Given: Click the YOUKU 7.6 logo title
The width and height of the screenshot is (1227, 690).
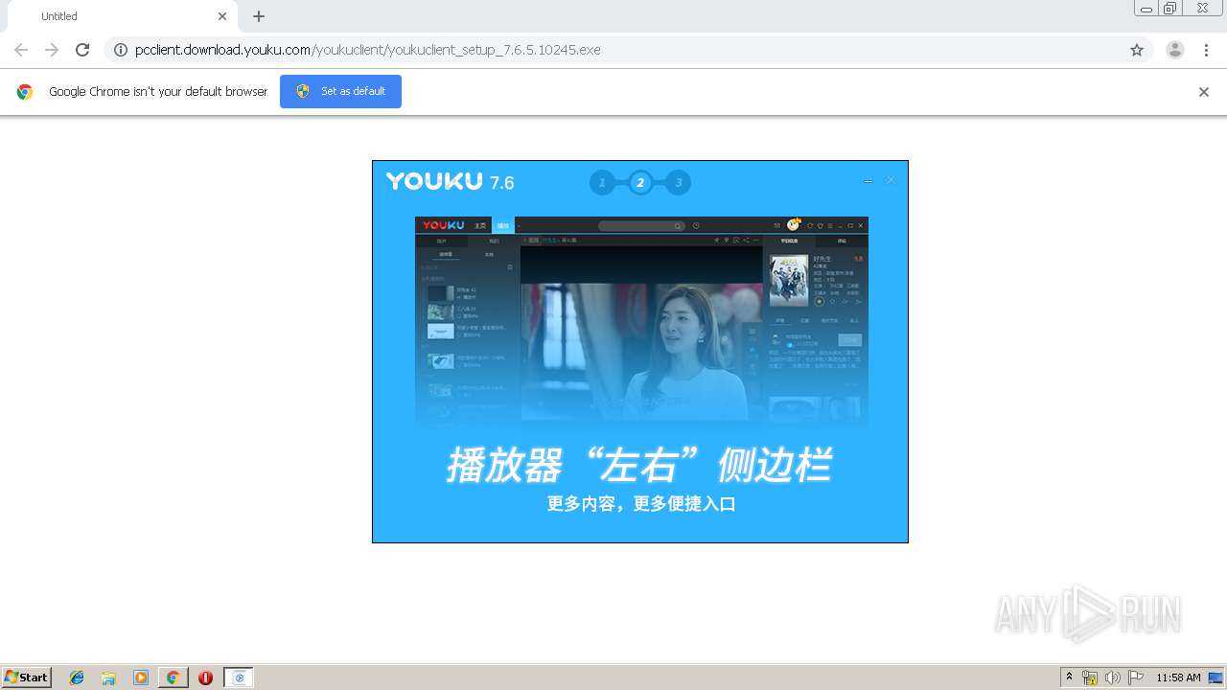Looking at the screenshot, I should click(x=450, y=182).
